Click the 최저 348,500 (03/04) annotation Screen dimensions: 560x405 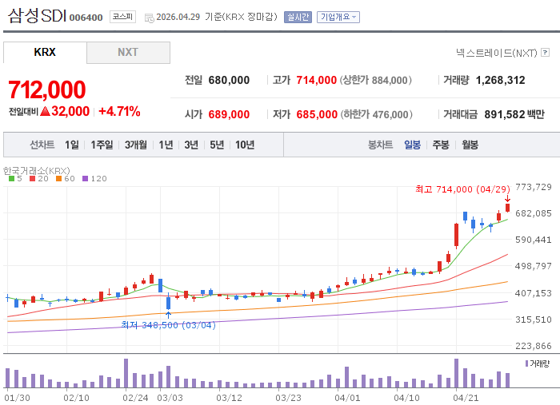(168, 325)
